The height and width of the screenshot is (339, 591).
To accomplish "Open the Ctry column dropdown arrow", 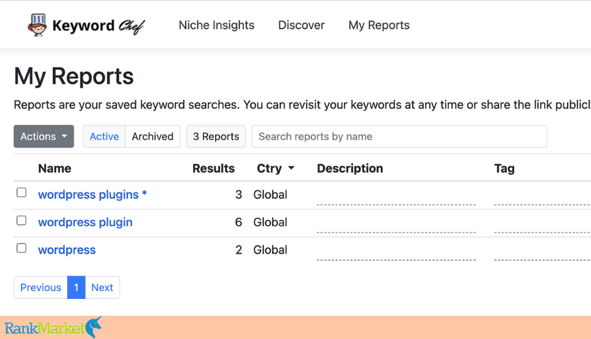I will click(291, 168).
